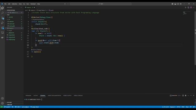Viewport: 196px width, 110px height.
Task: Open the Remote Explorer view
Action: pos(2,33)
